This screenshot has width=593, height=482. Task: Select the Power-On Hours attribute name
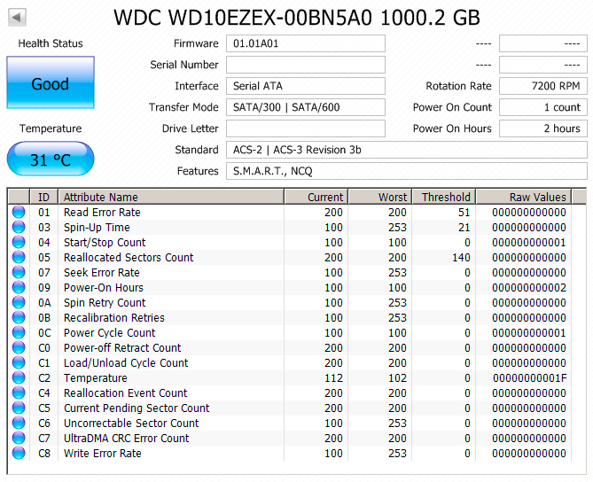pos(104,287)
